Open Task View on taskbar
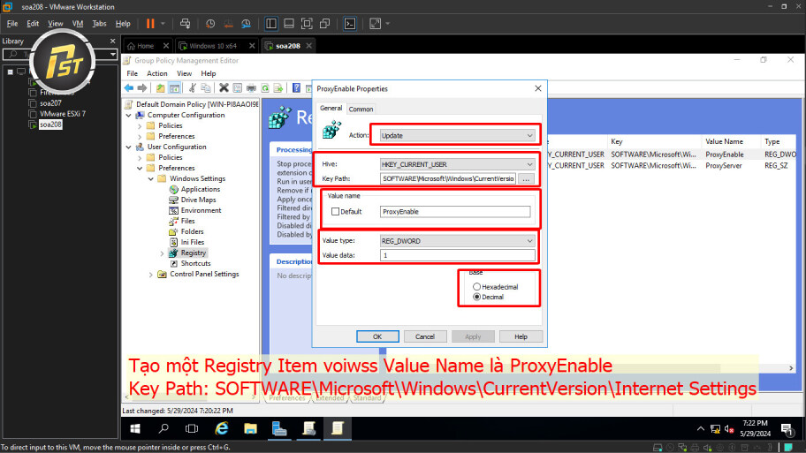 coord(192,428)
